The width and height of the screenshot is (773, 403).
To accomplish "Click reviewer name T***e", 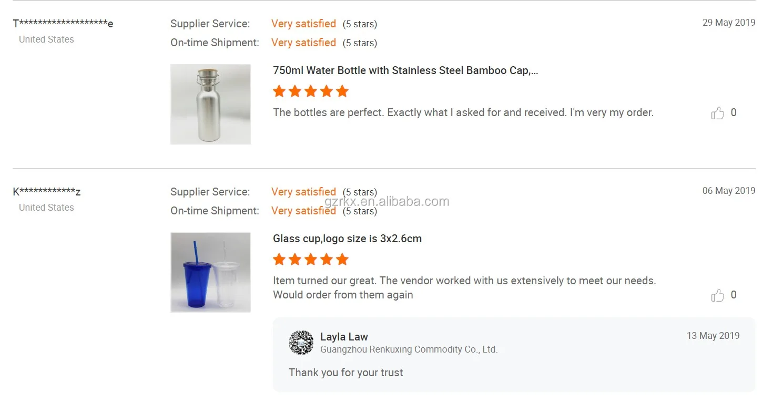I will [63, 24].
